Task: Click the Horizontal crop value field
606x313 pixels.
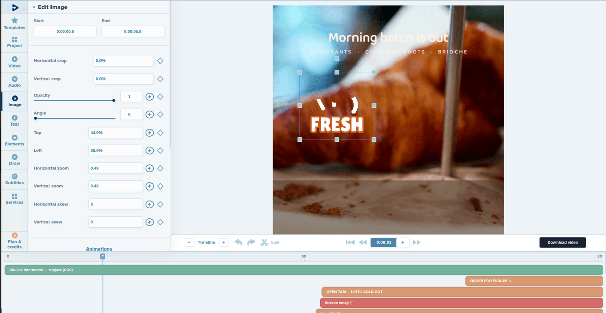Action: point(124,60)
